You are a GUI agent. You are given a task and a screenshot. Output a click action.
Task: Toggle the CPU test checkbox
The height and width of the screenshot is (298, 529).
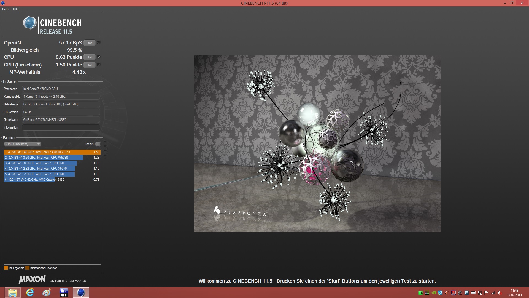coord(99,57)
